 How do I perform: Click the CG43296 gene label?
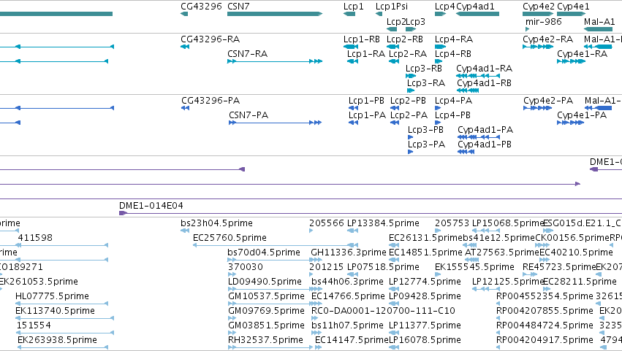tap(201, 7)
